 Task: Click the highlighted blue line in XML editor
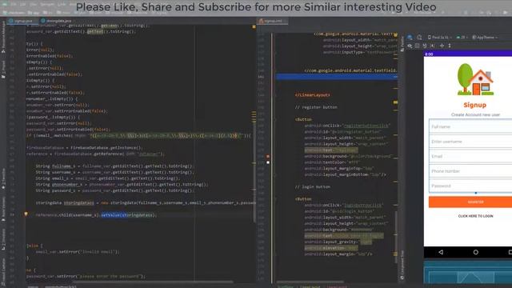coord(336,77)
